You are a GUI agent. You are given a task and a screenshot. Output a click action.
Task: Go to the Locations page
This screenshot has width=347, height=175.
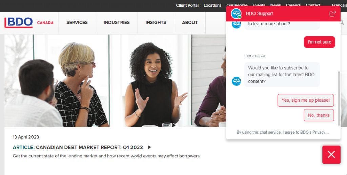212,5
